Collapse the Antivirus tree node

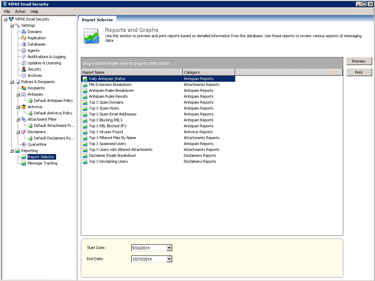pos(18,107)
